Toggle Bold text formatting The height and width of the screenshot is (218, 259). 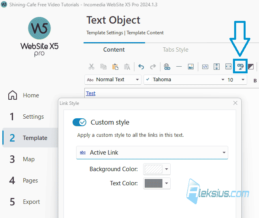point(255,80)
